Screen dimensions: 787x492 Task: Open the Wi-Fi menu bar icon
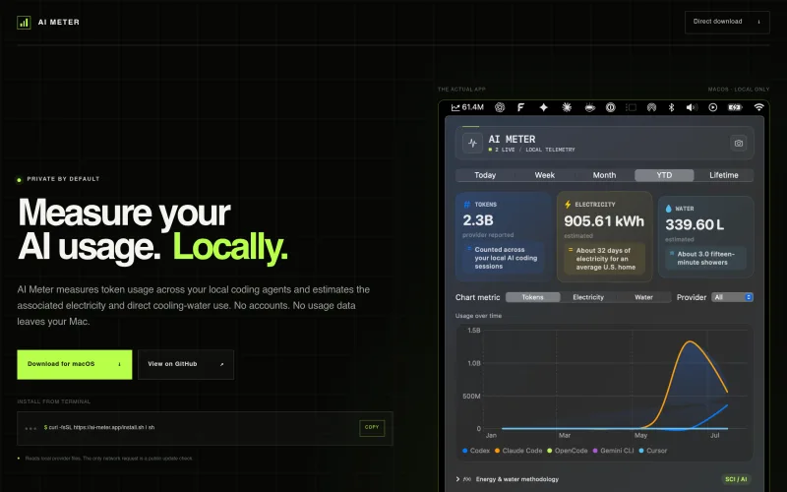pyautogui.click(x=758, y=107)
